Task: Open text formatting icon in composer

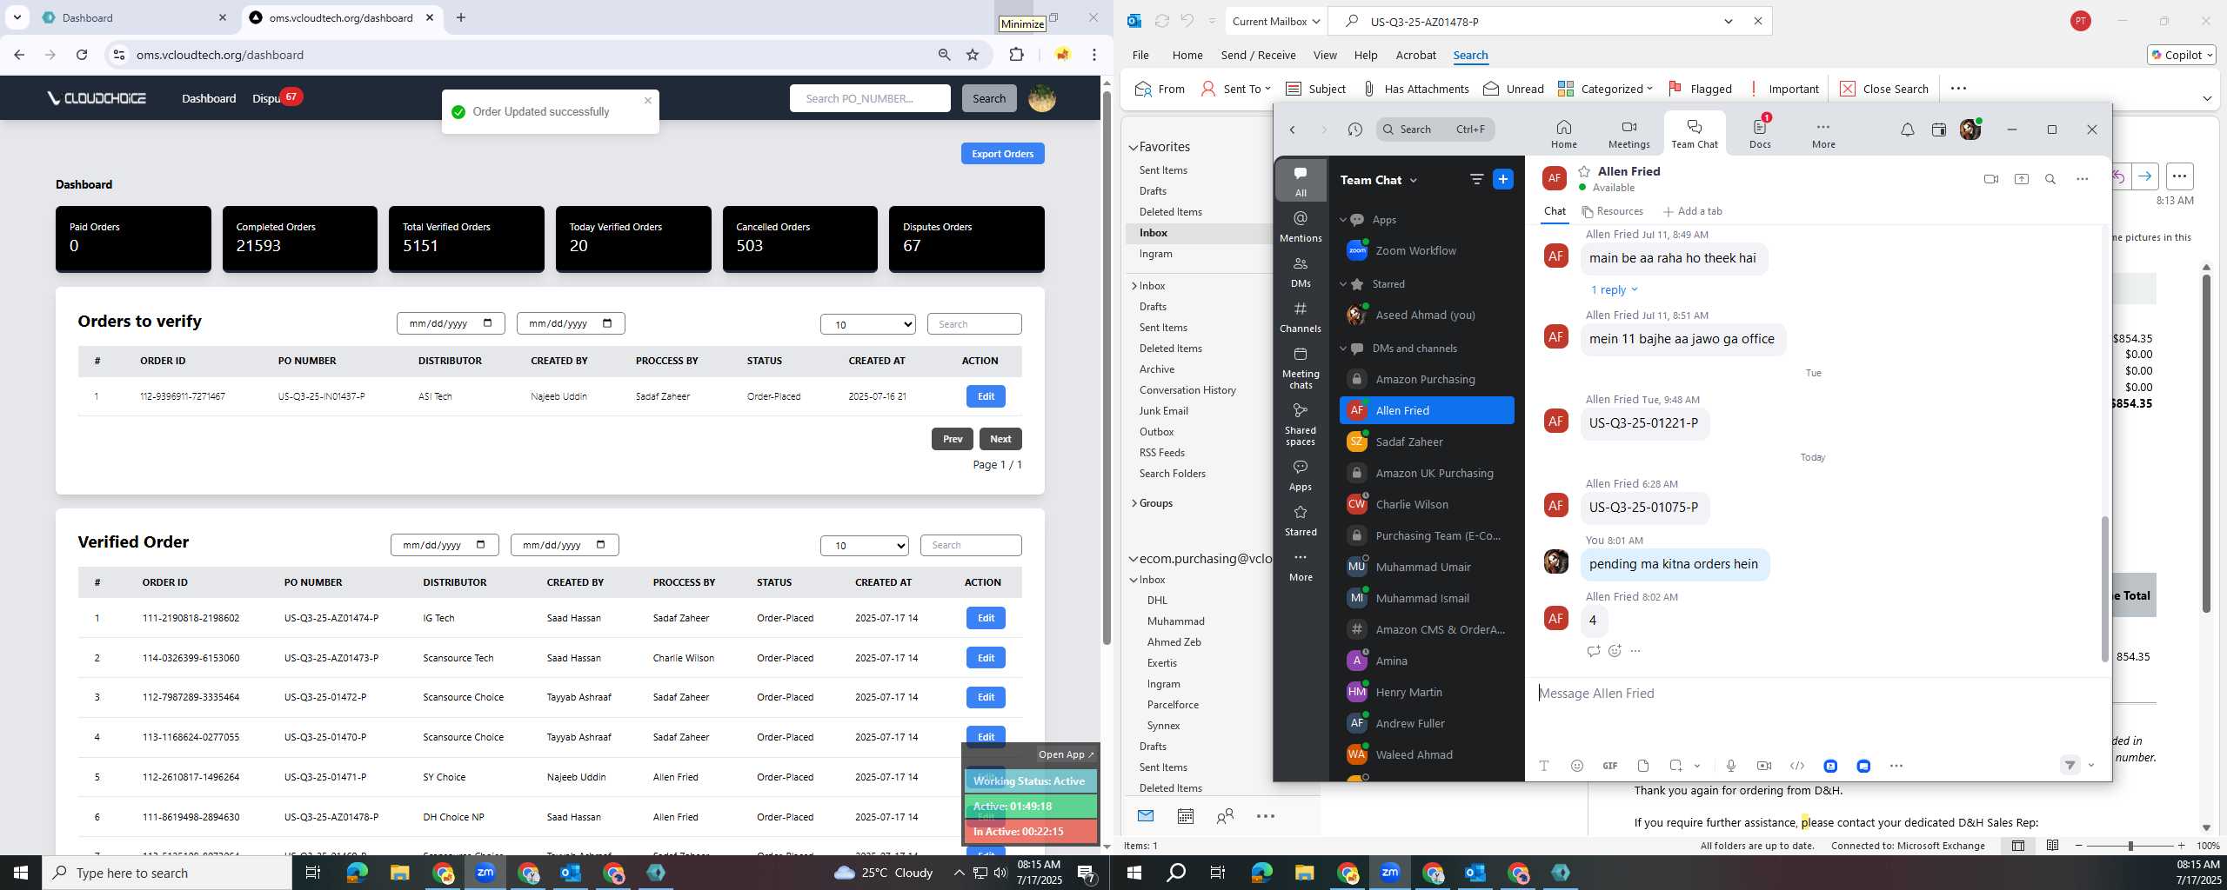Action: [1543, 766]
